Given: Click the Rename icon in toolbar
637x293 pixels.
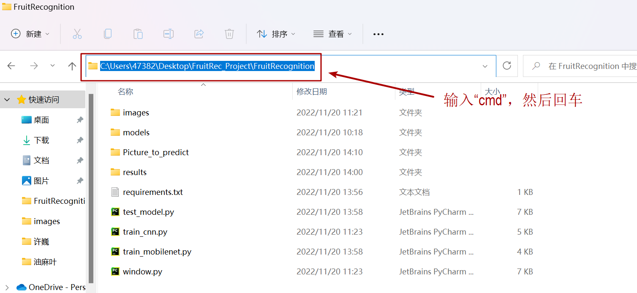Looking at the screenshot, I should click(x=169, y=34).
